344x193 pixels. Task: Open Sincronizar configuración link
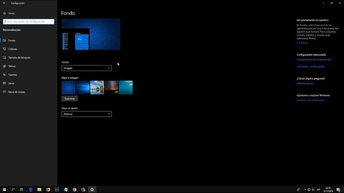[311, 66]
